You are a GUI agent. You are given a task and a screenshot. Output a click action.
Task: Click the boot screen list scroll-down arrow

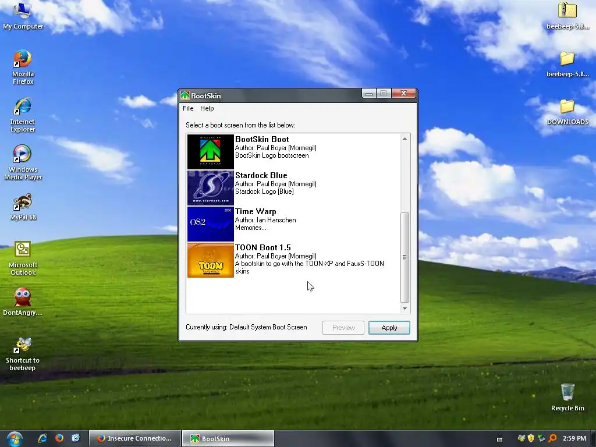click(x=405, y=308)
